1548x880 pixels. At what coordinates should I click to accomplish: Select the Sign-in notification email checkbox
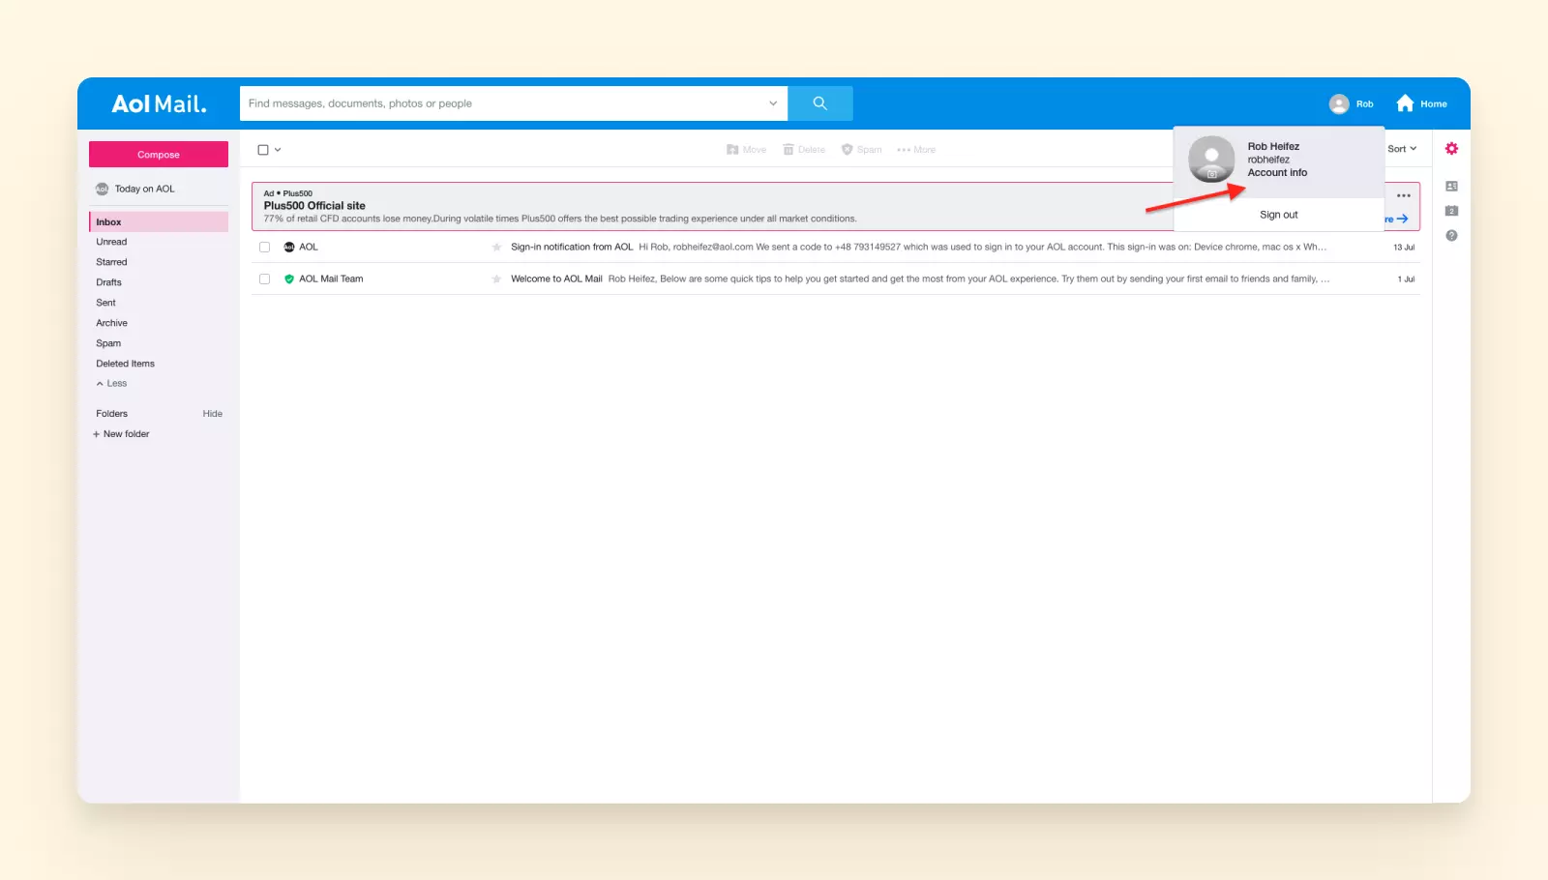tap(264, 248)
